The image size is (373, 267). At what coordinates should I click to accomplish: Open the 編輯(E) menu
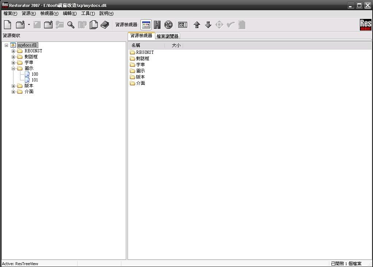pos(70,13)
